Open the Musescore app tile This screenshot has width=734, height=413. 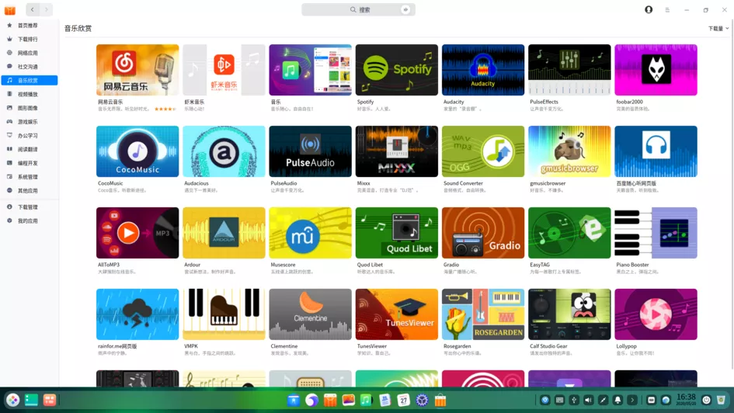311,233
